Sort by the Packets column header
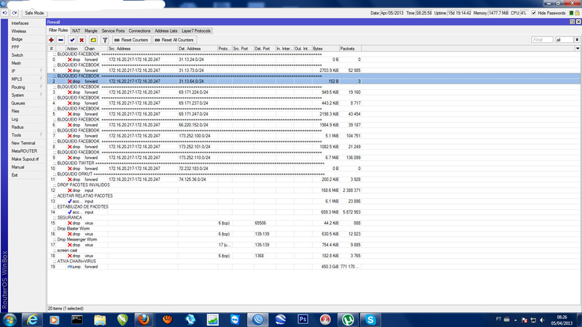This screenshot has height=327, width=582. coord(350,49)
